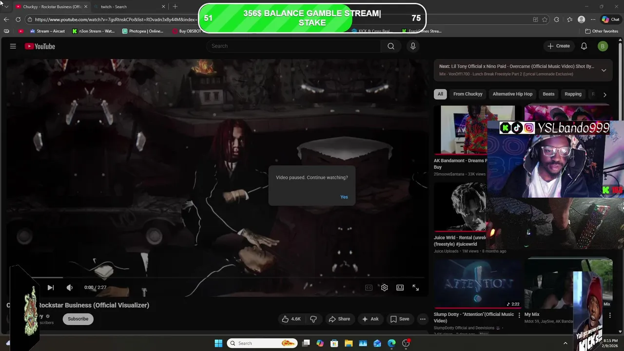Screen dimensions: 624x351
Task: Open the browser settings ellipsis menu
Action: [x=593, y=19]
